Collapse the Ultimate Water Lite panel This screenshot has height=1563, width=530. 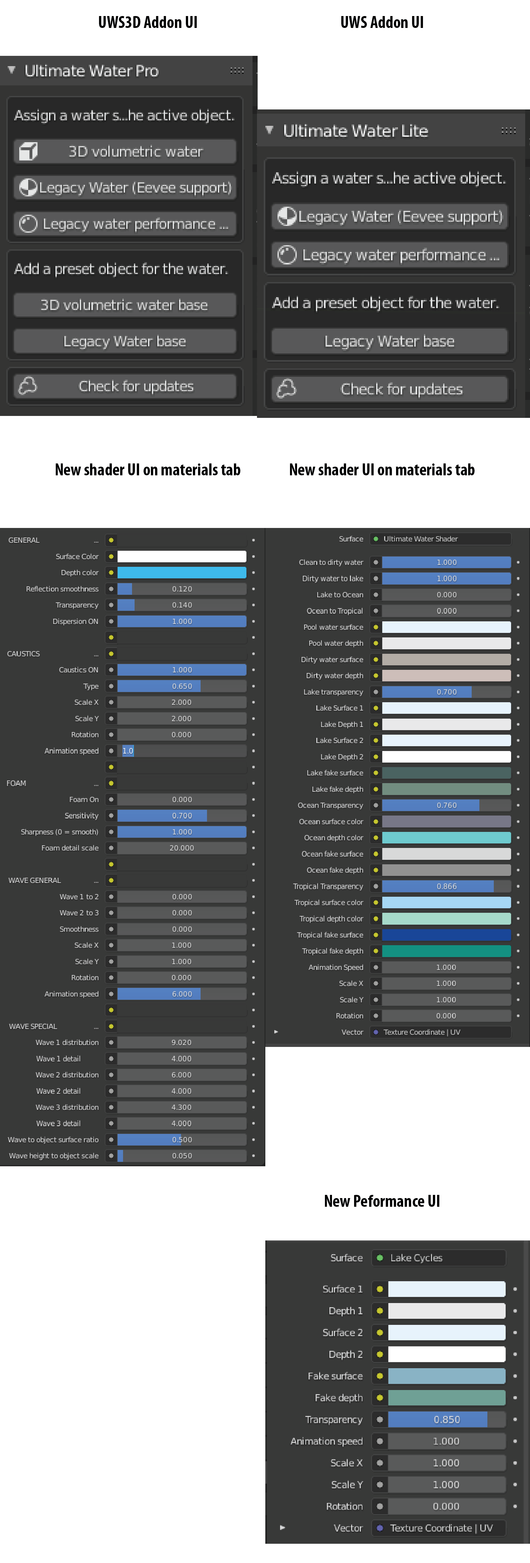pos(269,130)
